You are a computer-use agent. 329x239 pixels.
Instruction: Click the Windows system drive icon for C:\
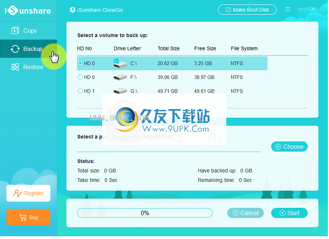coord(120,63)
